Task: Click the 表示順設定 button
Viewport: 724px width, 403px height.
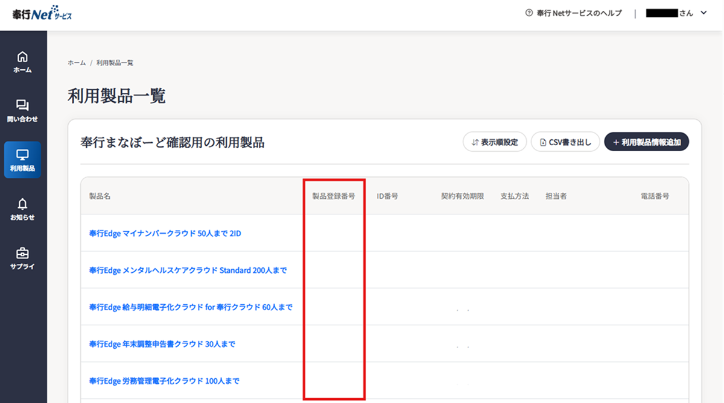Action: tap(495, 142)
